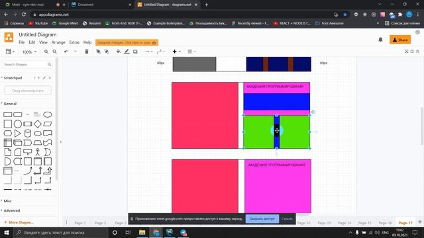The width and height of the screenshot is (424, 238).
Task: Select the gray rectangle at top
Action: (194, 64)
